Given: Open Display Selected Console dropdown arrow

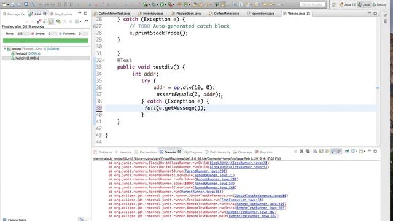Looking at the screenshot, I should [356, 152].
